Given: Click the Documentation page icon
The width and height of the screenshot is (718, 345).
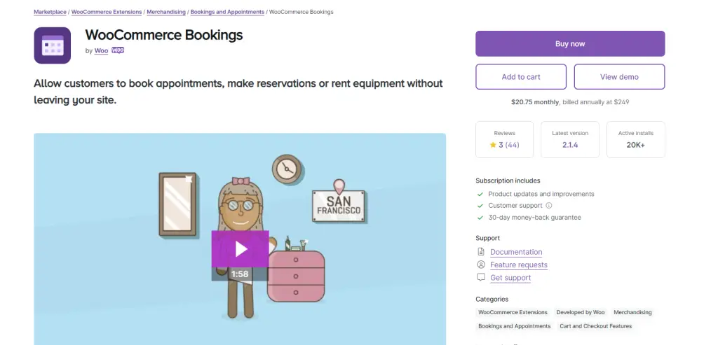Looking at the screenshot, I should tap(481, 252).
